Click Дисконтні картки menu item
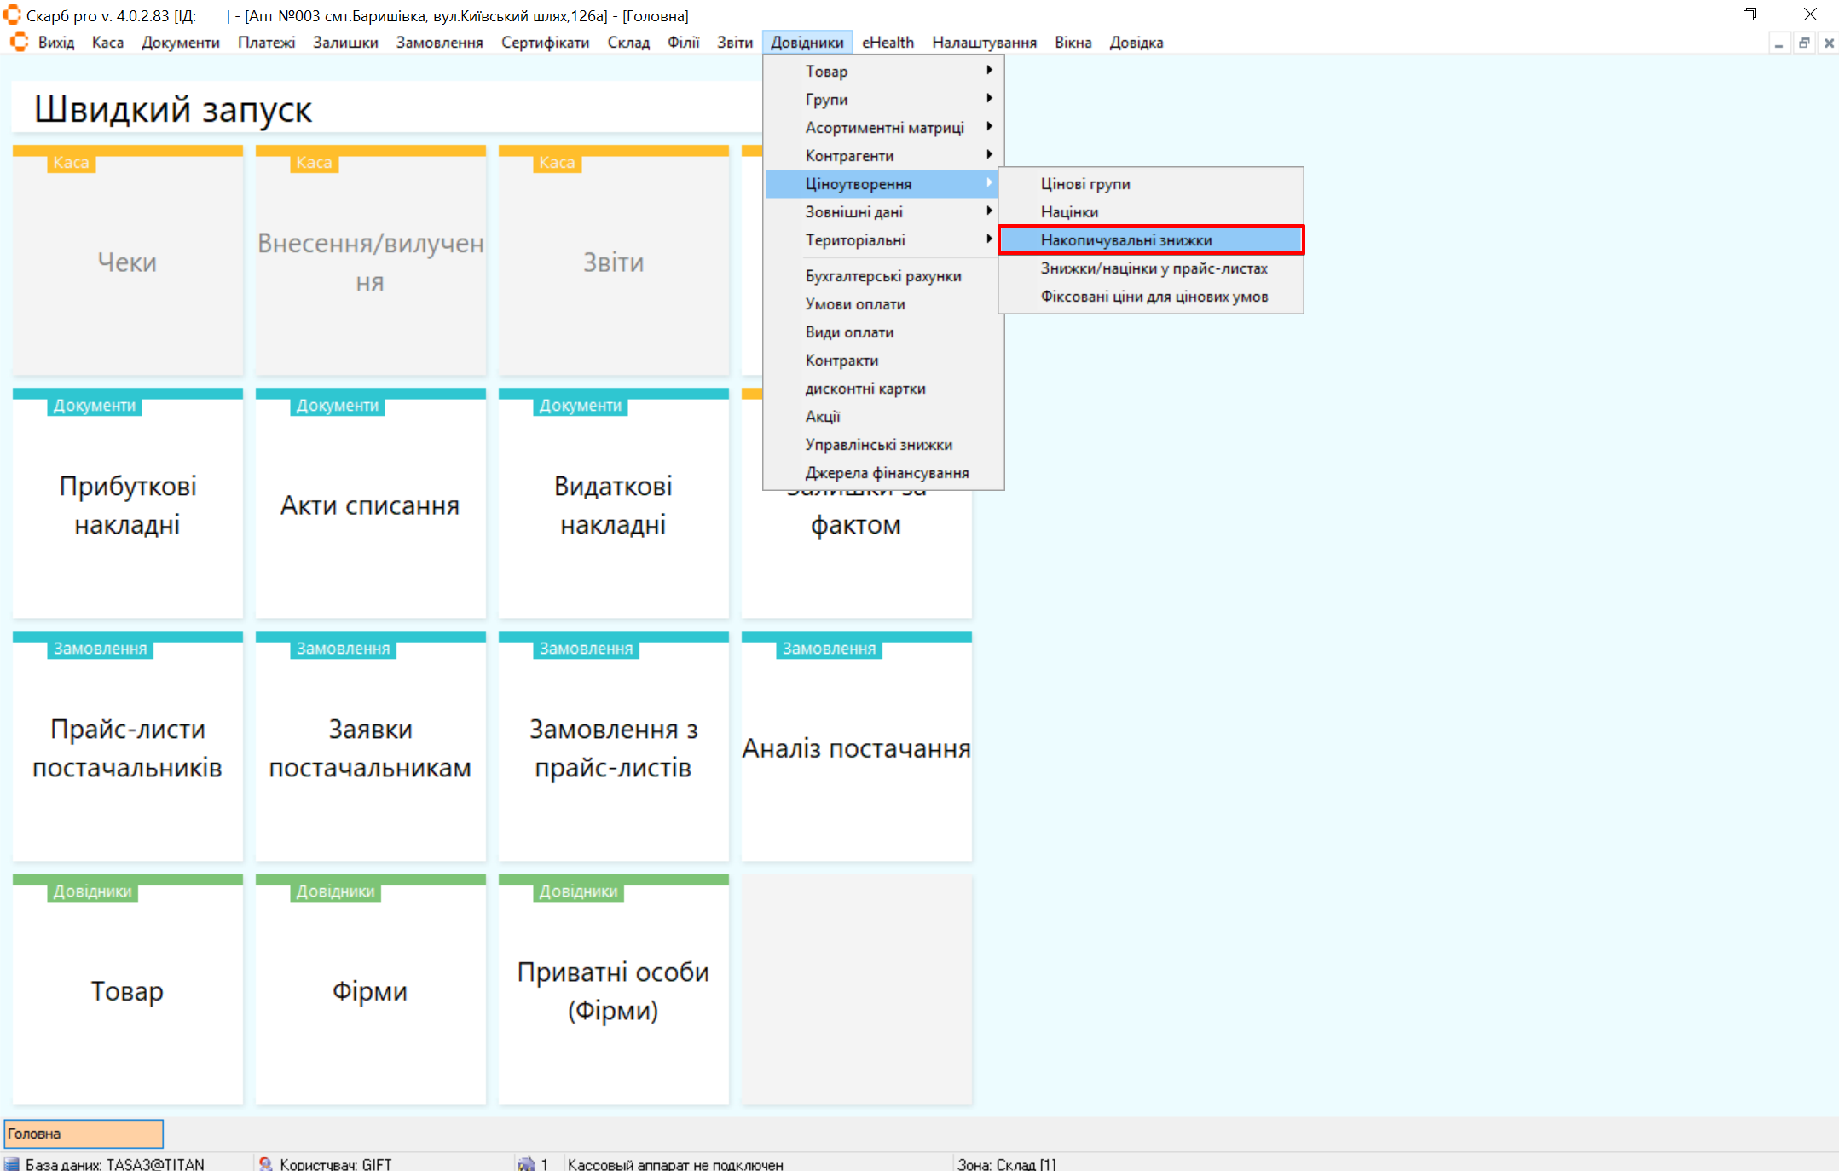This screenshot has width=1839, height=1171. [x=865, y=388]
